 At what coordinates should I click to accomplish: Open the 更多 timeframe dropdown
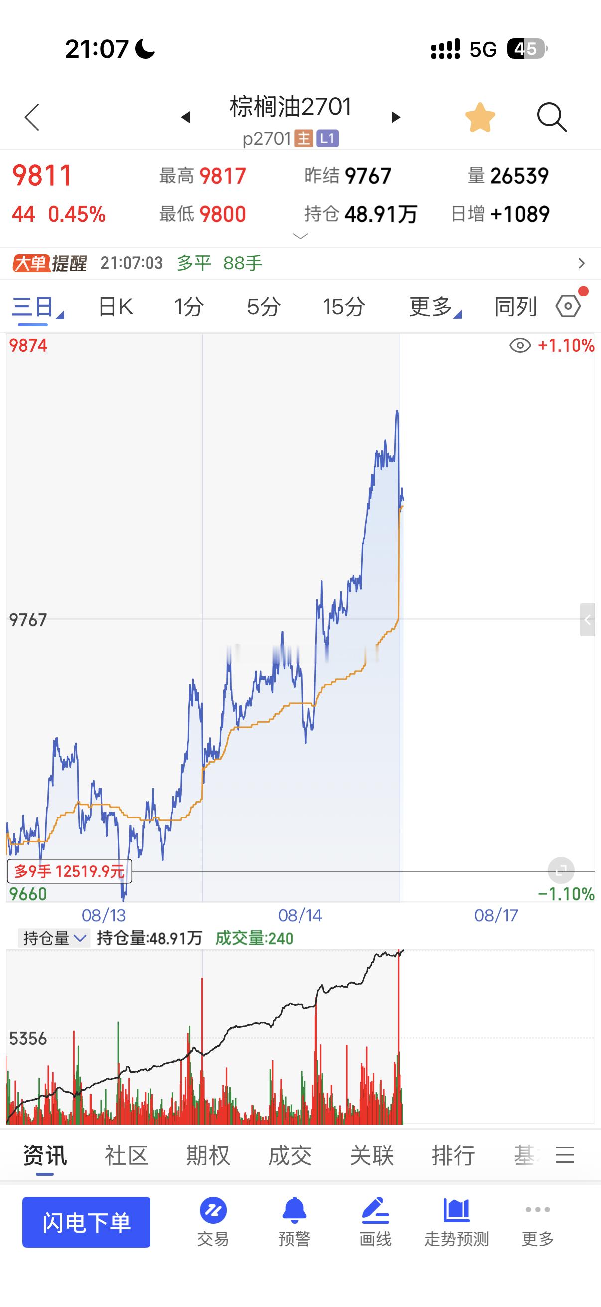(435, 307)
